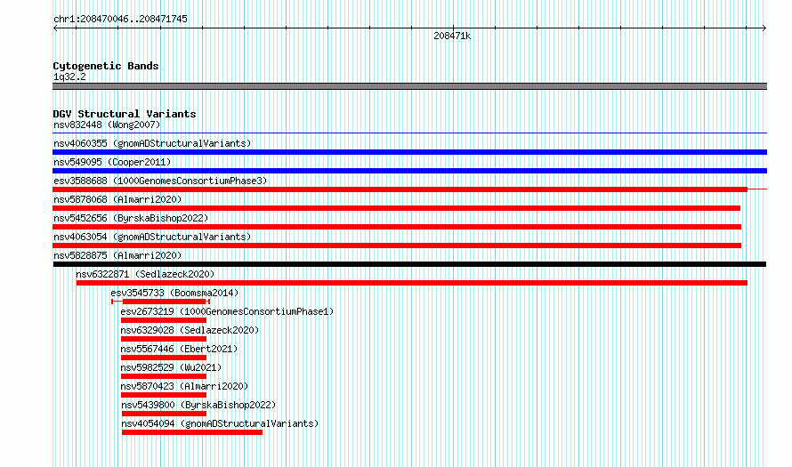Click the blue bar under nsv549095
Image resolution: width=792 pixels, height=467 pixels.
click(409, 171)
